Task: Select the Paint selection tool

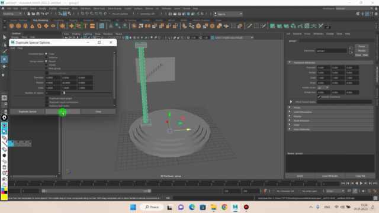Action: pyautogui.click(x=4, y=51)
